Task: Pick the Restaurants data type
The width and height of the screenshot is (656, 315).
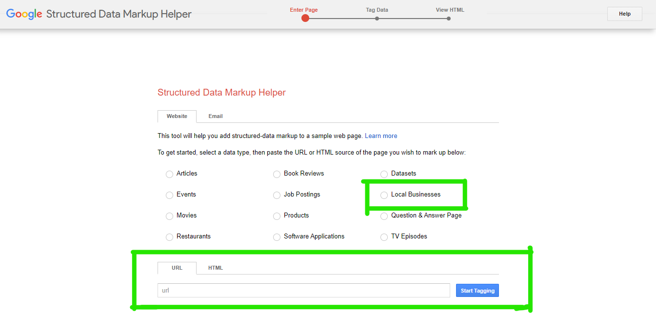Action: click(170, 237)
